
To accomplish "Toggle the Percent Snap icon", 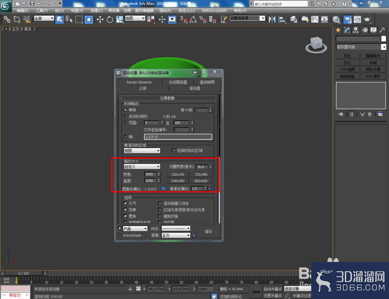I will coord(203,19).
